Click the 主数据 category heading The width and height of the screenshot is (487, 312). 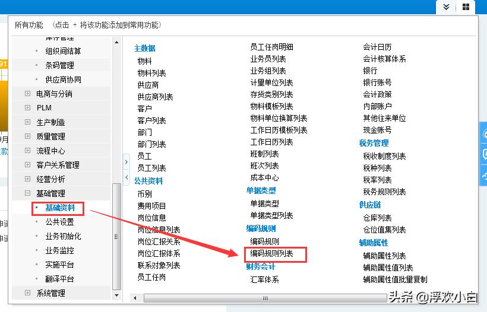coord(145,49)
